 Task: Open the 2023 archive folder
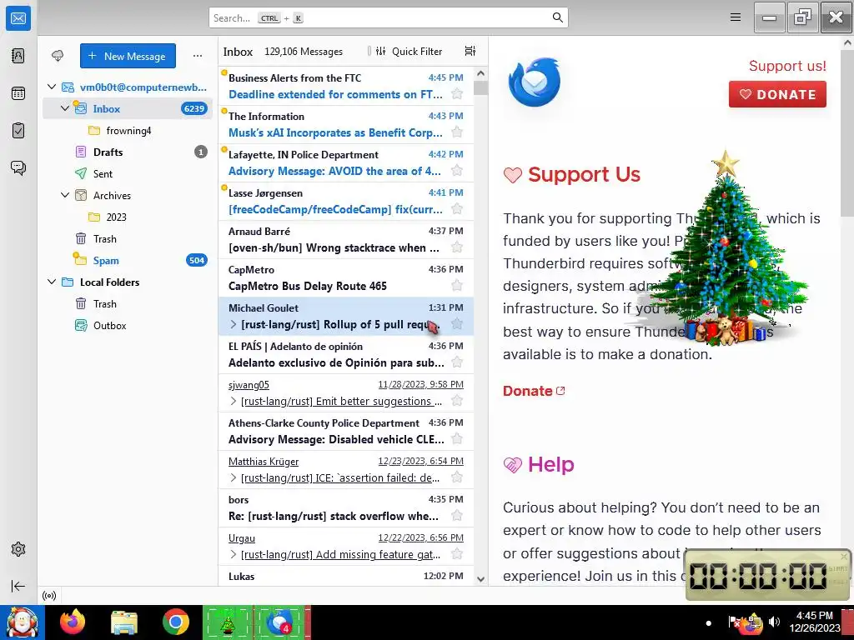click(x=128, y=217)
